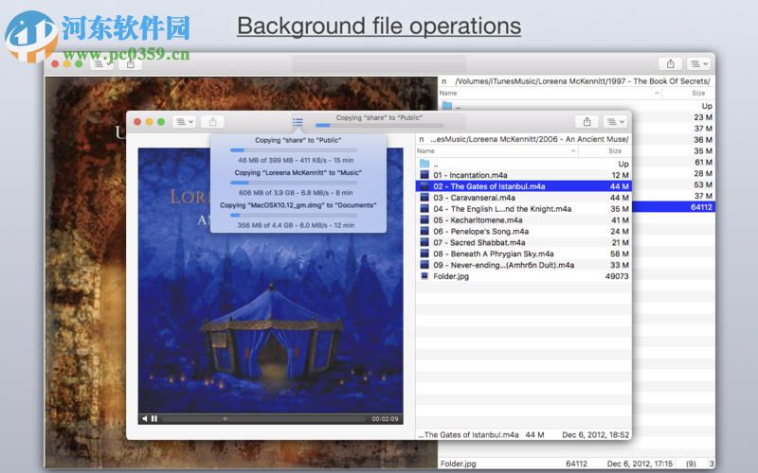Click The Book Of Secrets path bar in the back window
The height and width of the screenshot is (473, 758).
click(576, 81)
